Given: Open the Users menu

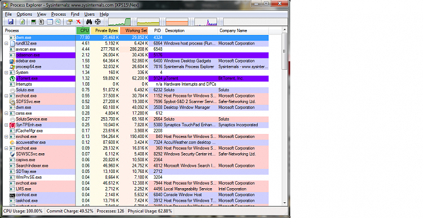Looking at the screenshot, I should (x=89, y=14).
